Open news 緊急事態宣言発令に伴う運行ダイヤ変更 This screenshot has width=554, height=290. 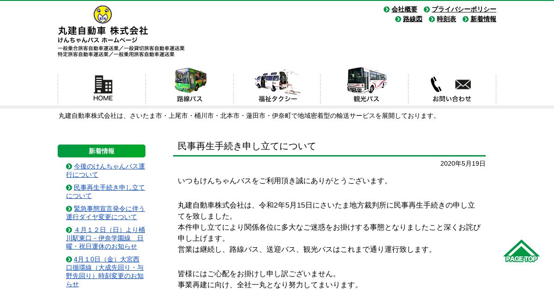(105, 213)
